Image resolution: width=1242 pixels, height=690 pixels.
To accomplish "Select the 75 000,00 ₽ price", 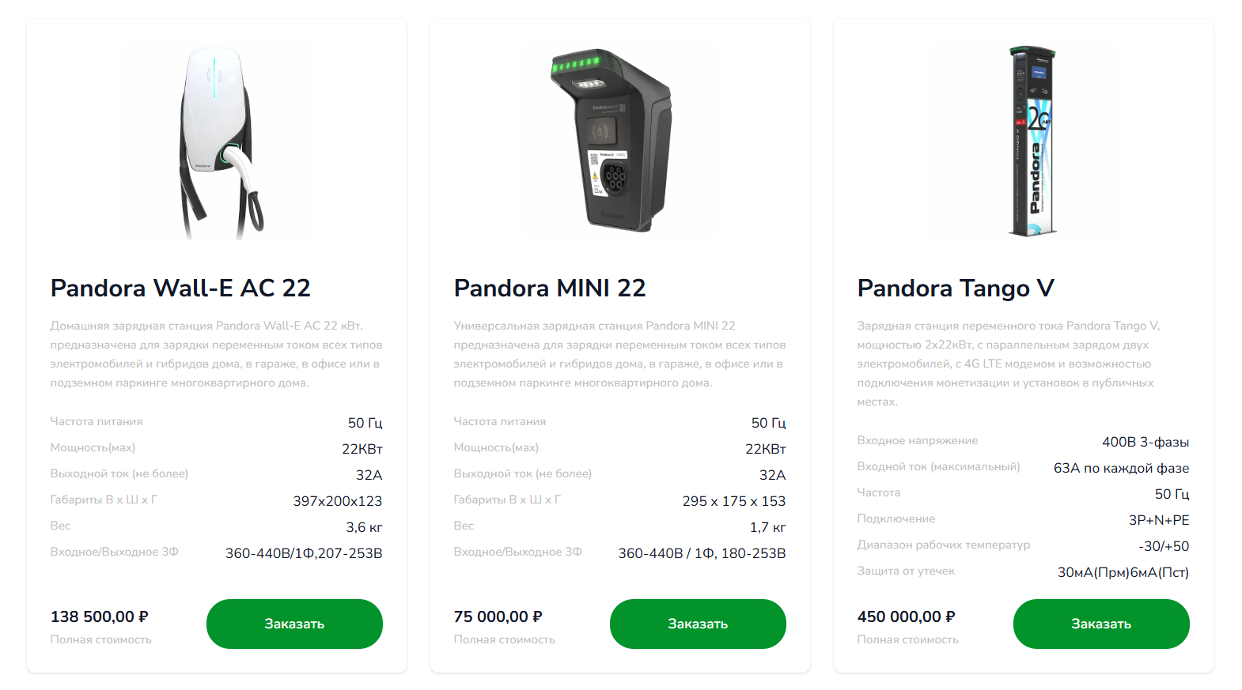I will click(498, 616).
